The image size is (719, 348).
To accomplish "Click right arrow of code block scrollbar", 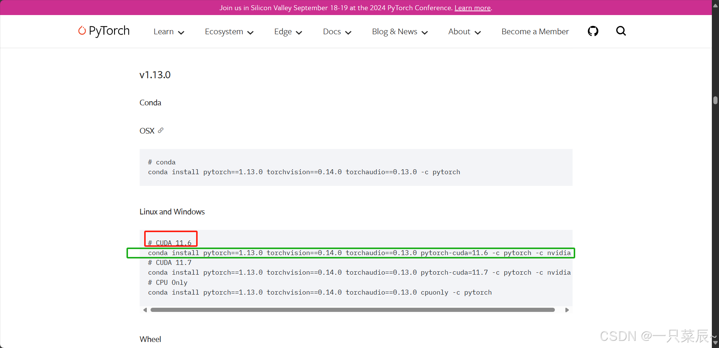I will (x=567, y=310).
